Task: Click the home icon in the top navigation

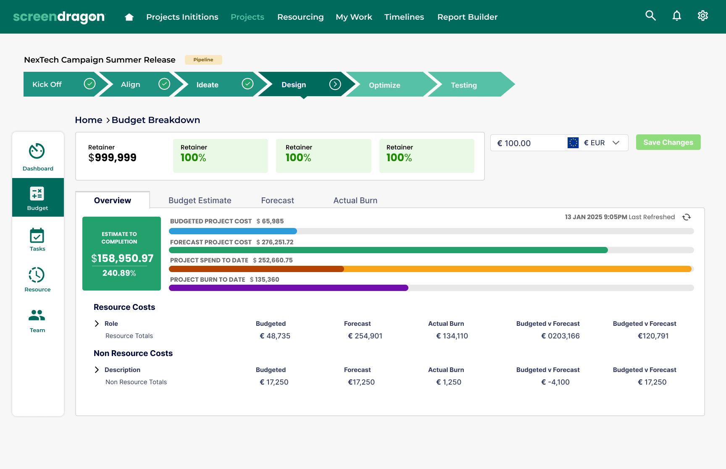Action: [129, 17]
